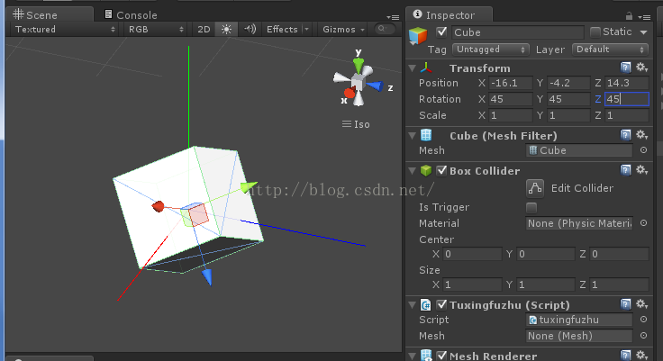Viewport: 663px width, 361px height.
Task: Toggle the Static checkbox
Action: pos(595,32)
